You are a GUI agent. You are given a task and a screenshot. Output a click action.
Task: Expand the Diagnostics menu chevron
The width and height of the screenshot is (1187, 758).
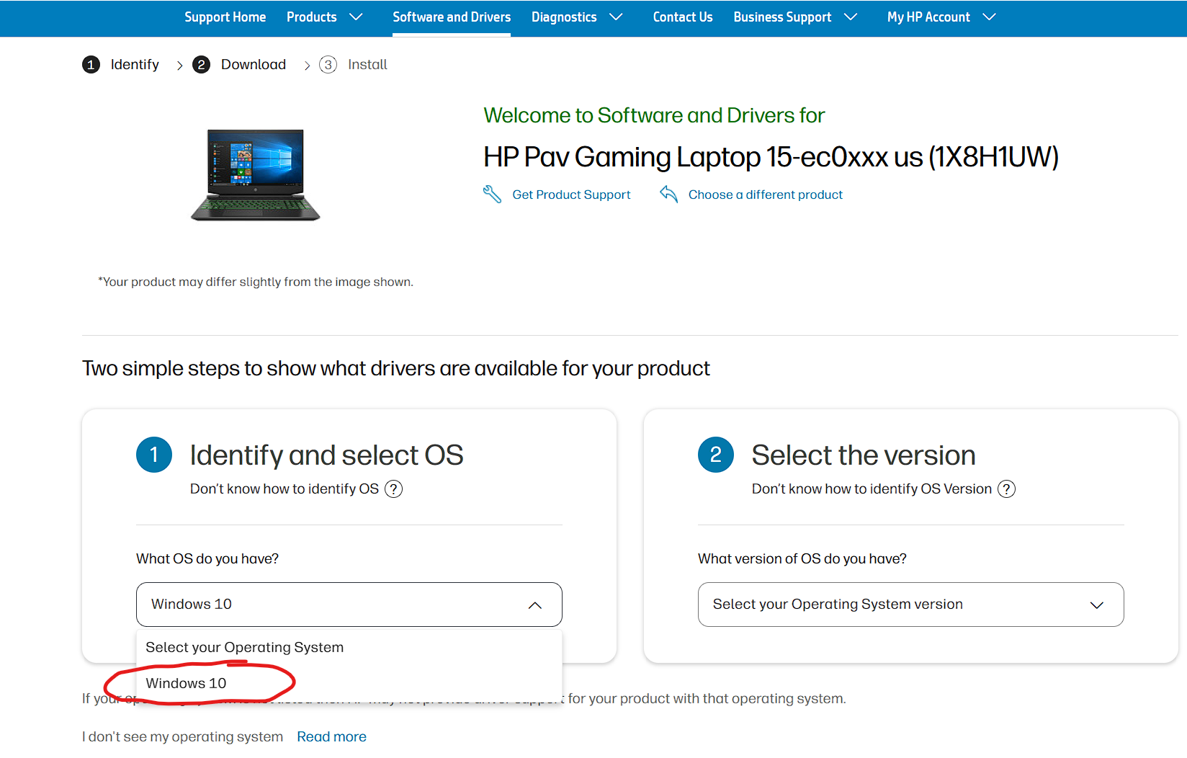point(616,17)
